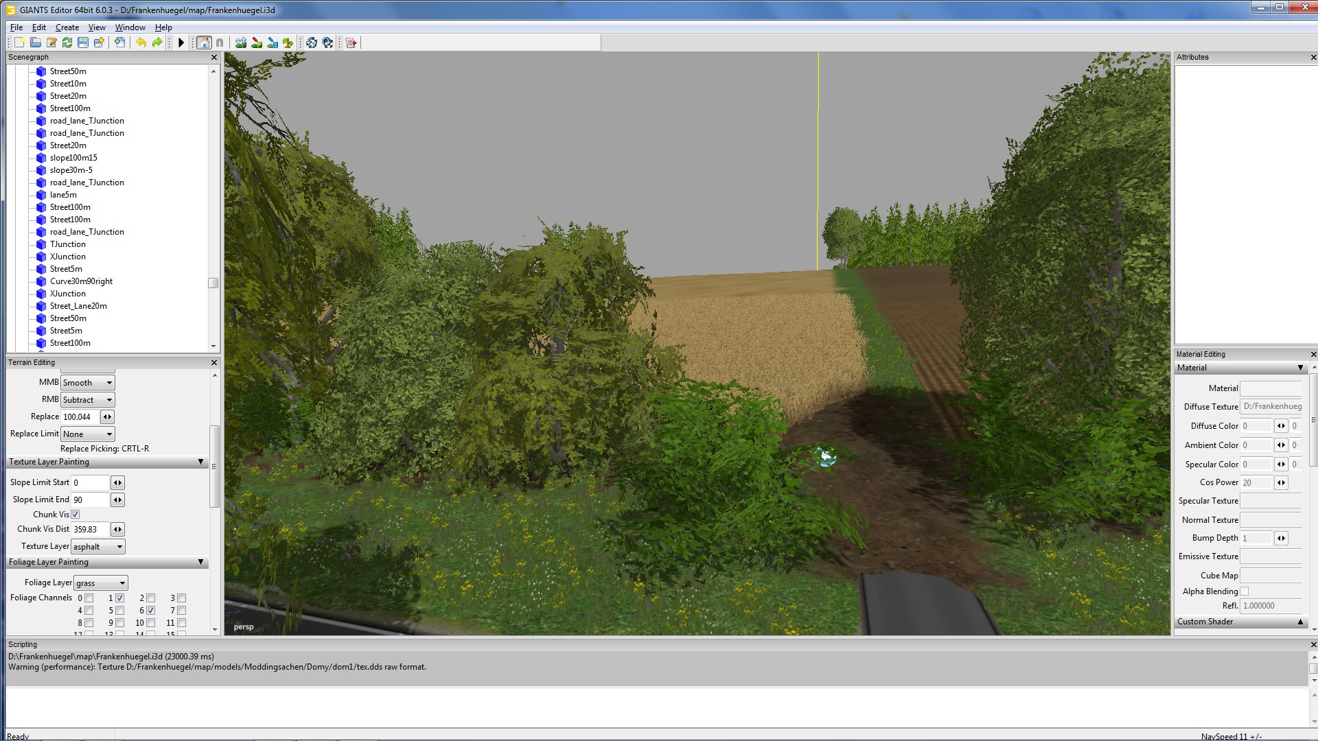Open the Window menu
This screenshot has width=1318, height=741.
point(130,27)
